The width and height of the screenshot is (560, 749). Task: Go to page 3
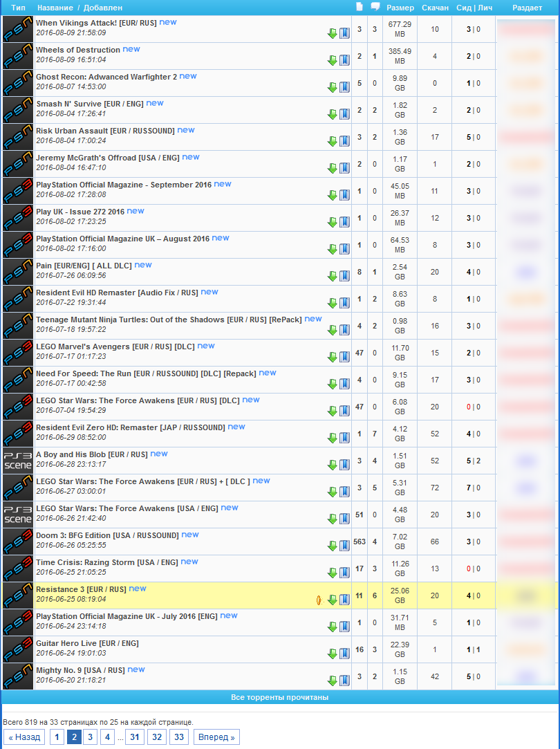[x=90, y=737]
